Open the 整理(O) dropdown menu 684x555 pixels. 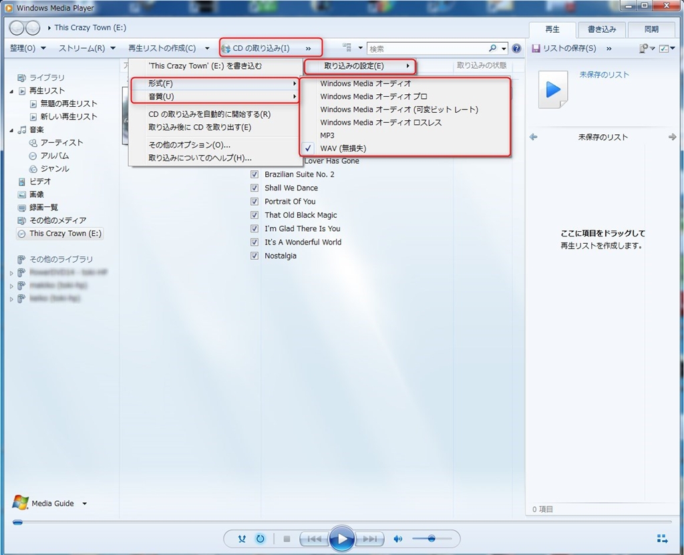click(x=28, y=48)
